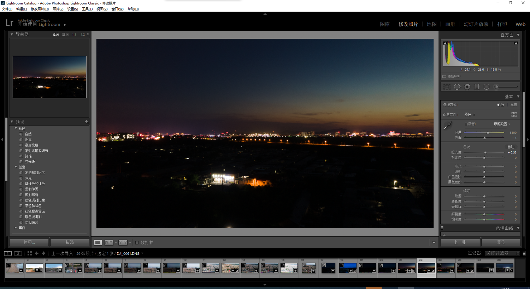Screen dimensions: 530x289
Task: Select filmstrip thumbnail number 18 blue photo
Action: coord(348,268)
